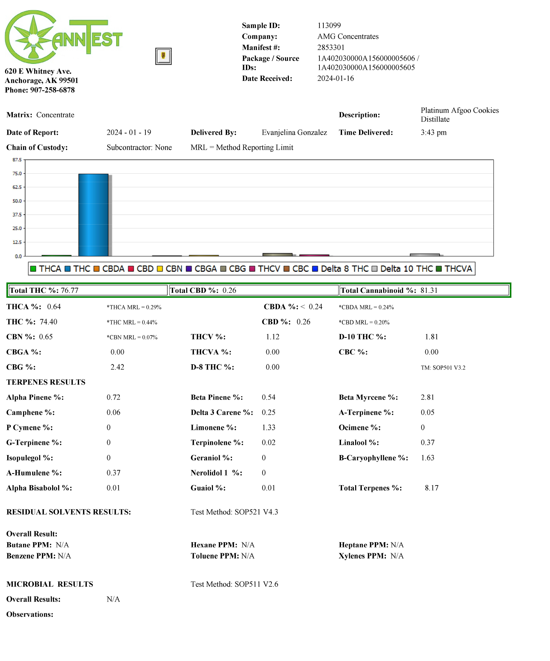Click the CBGA purple legend square

coord(189,269)
